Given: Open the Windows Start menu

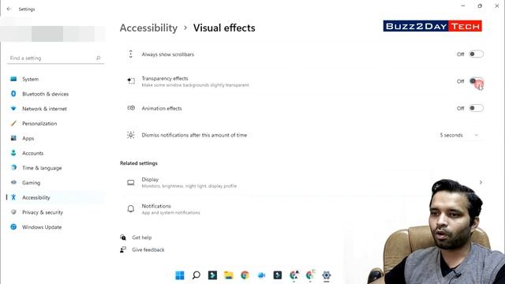Looking at the screenshot, I should 180,275.
